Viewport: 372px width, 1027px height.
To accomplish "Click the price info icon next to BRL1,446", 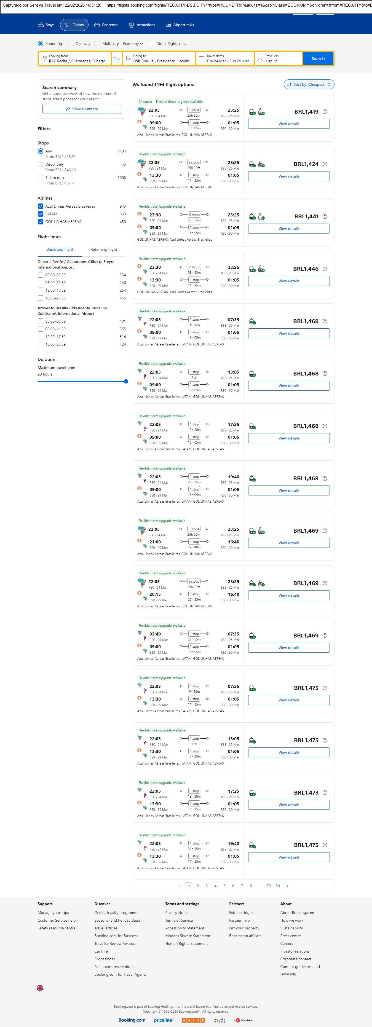I will [x=325, y=269].
